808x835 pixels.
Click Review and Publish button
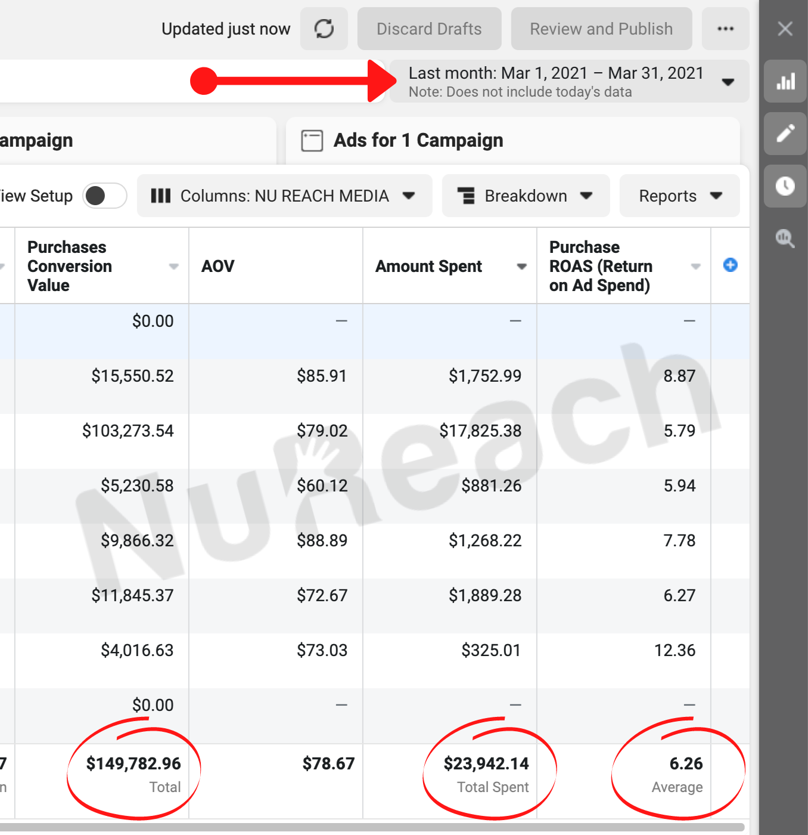tap(601, 29)
